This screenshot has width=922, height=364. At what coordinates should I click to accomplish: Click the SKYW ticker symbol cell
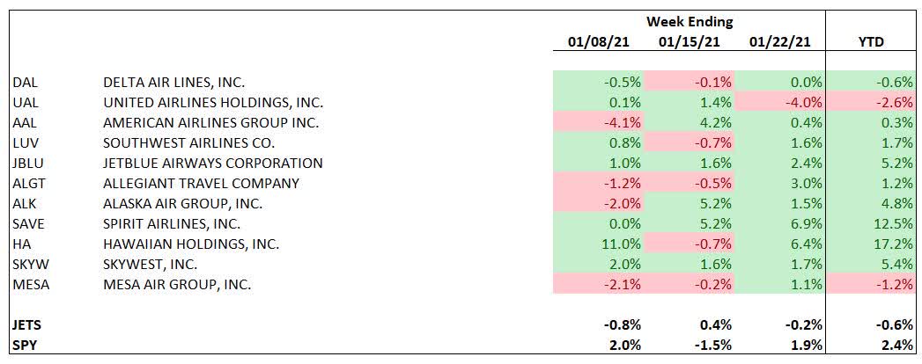[x=30, y=264]
